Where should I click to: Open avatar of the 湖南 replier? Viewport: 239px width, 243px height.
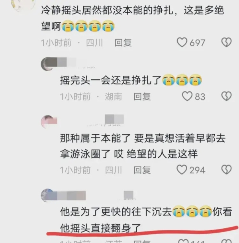pyautogui.click(x=48, y=64)
